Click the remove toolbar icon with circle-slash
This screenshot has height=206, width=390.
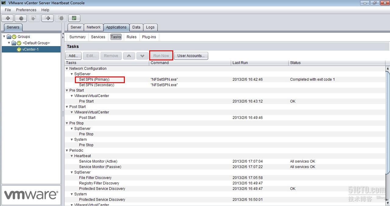point(21,18)
